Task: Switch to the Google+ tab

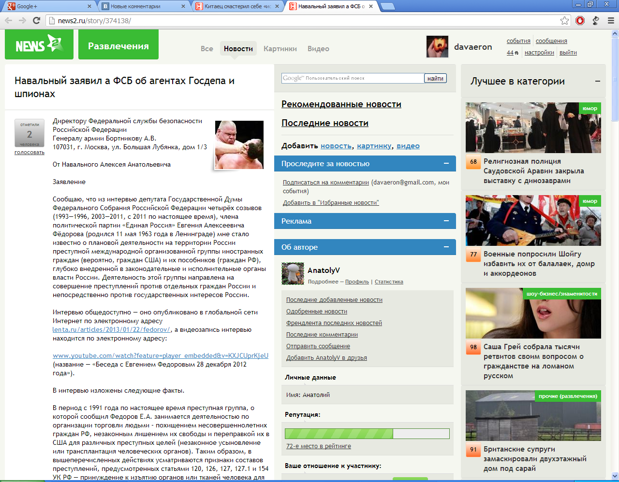Action: click(48, 6)
